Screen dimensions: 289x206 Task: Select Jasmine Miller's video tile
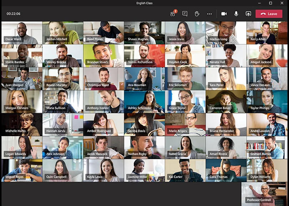click(144, 170)
